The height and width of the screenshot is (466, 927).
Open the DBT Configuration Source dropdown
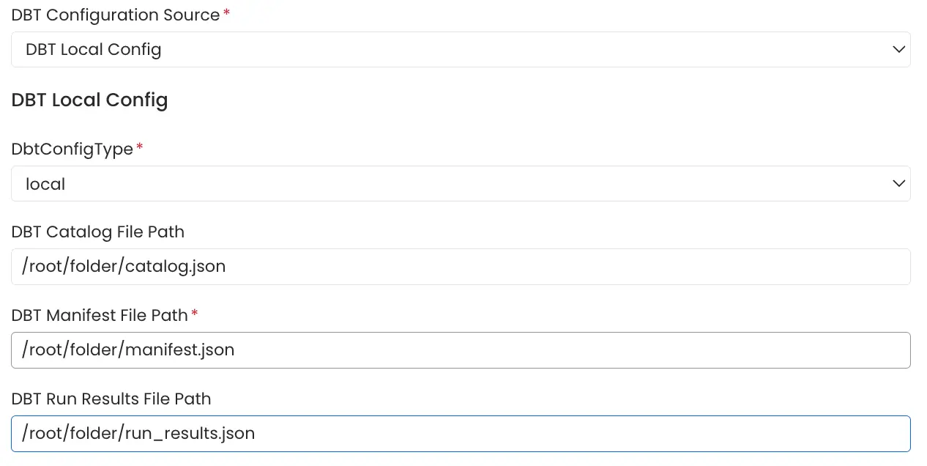click(460, 50)
